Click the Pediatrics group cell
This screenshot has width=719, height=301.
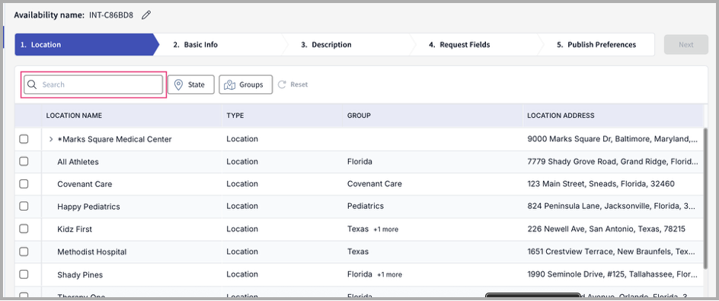366,206
